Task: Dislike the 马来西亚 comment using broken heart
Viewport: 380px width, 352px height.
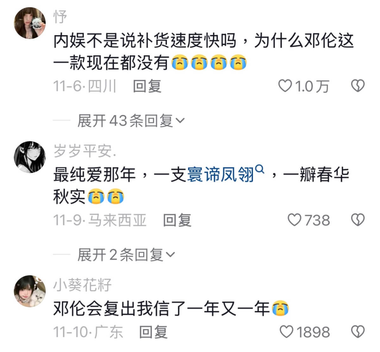Action: click(358, 220)
